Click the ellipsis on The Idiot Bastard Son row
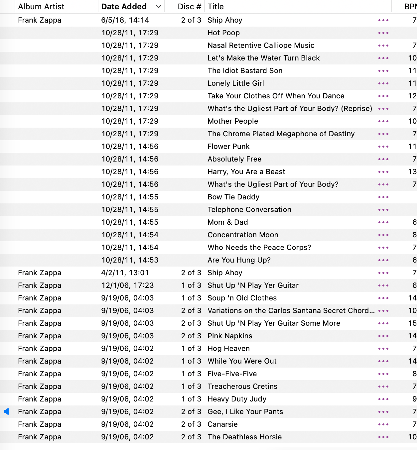Screen dimensions: 417x450 pyautogui.click(x=383, y=71)
